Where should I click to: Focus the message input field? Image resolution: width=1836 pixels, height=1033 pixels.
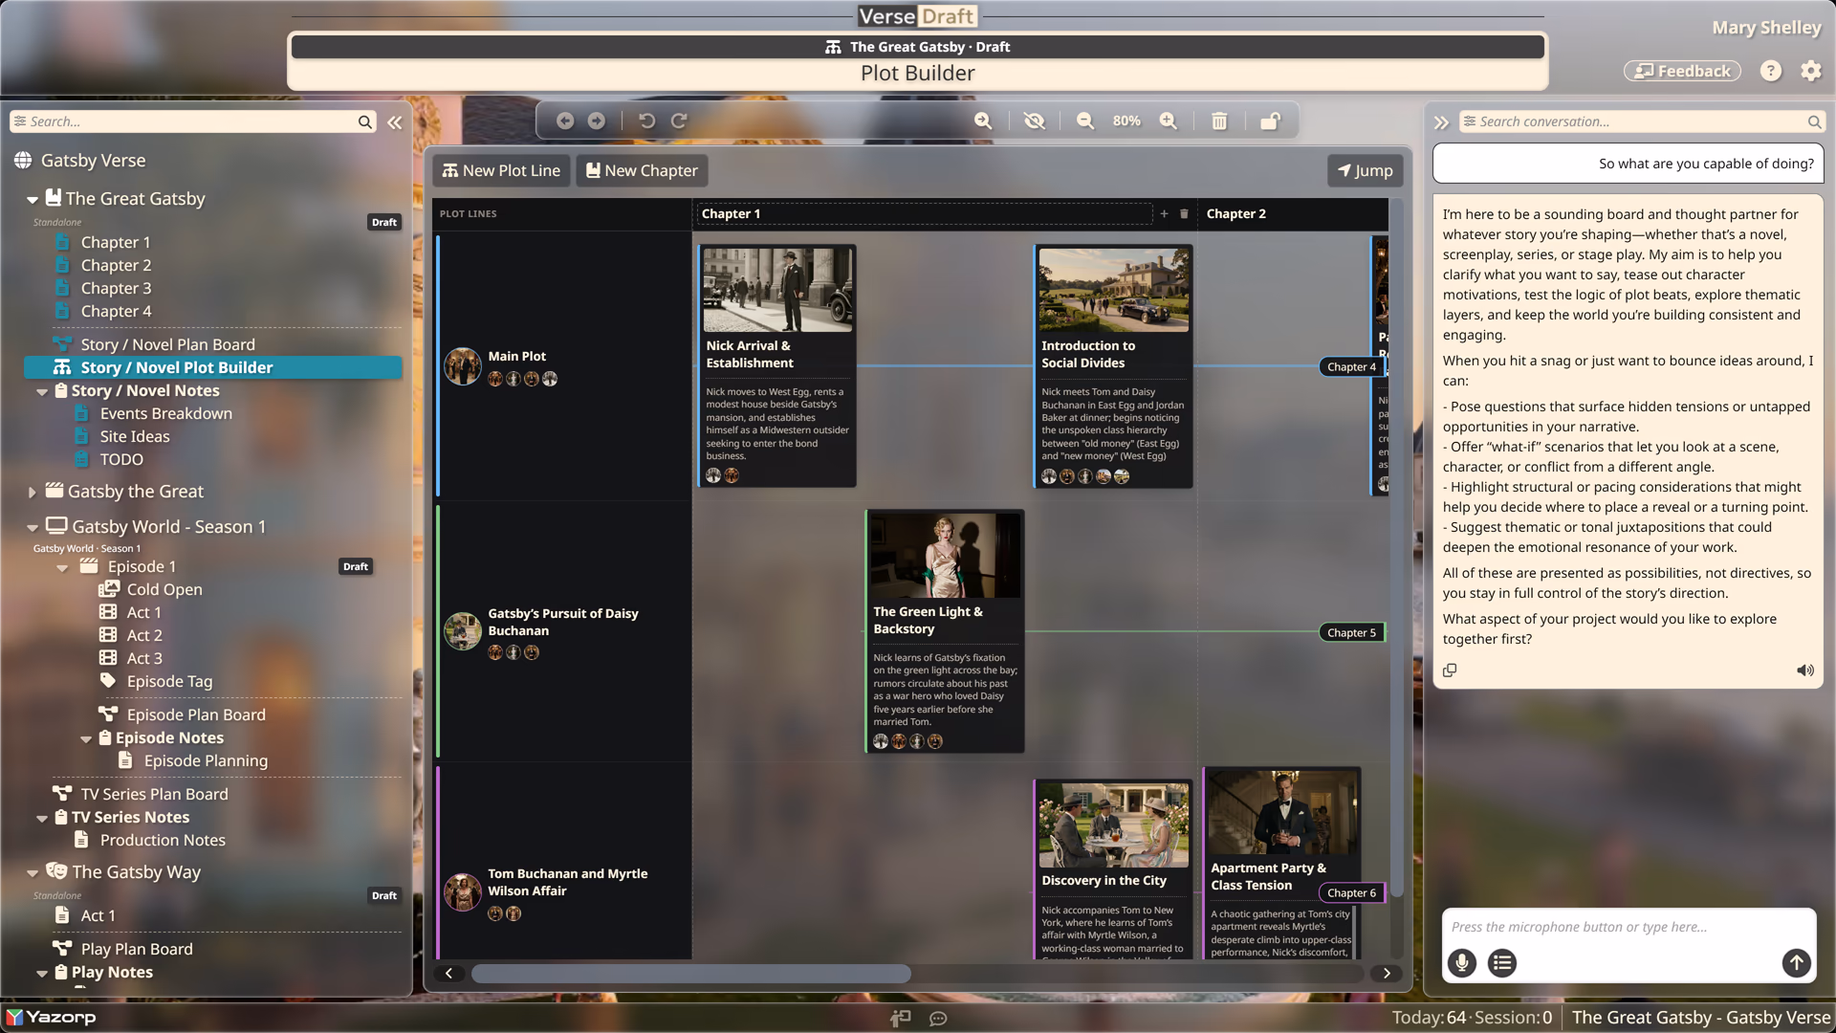(1628, 927)
